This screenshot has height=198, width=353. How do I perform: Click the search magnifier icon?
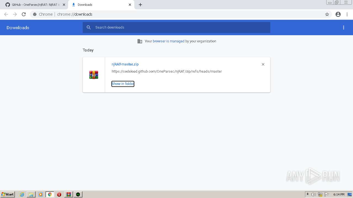[x=89, y=28]
